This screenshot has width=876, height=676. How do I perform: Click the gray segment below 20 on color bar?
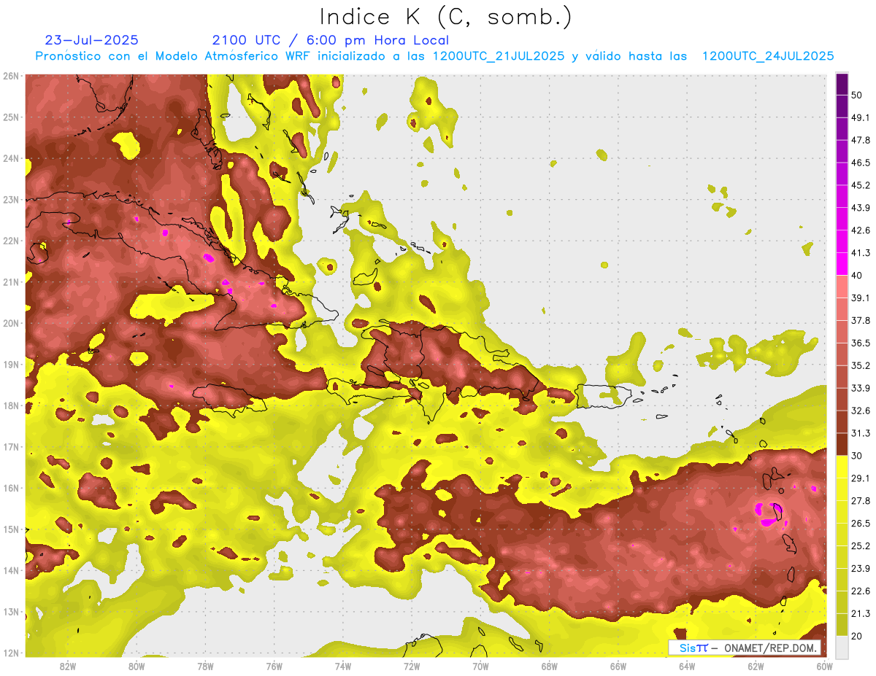click(842, 646)
